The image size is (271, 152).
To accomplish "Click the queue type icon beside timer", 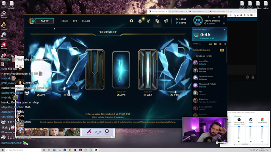I will (x=196, y=35).
